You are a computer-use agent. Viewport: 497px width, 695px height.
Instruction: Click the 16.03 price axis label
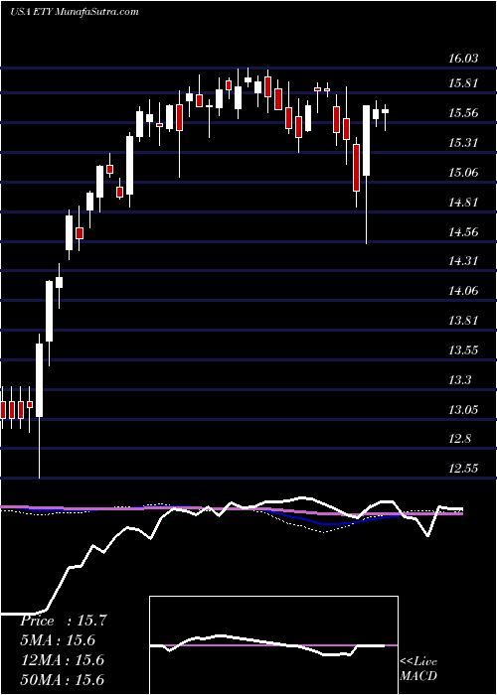[464, 59]
